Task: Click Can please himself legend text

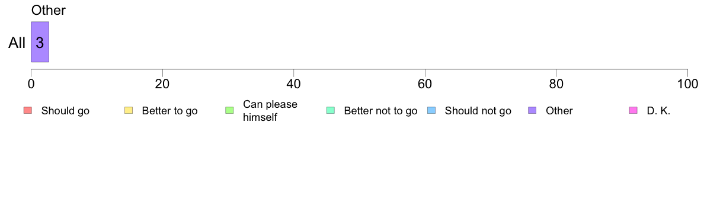Action: [x=270, y=111]
